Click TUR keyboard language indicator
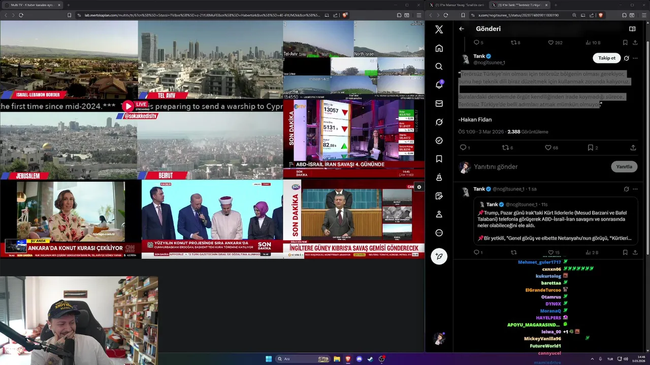Image resolution: width=650 pixels, height=365 pixels. pos(610,359)
